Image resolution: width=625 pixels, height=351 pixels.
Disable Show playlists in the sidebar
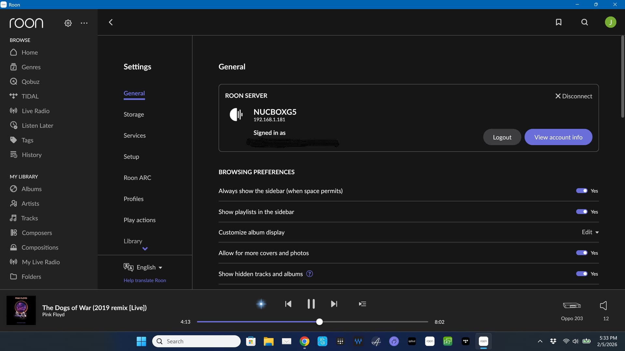(582, 212)
